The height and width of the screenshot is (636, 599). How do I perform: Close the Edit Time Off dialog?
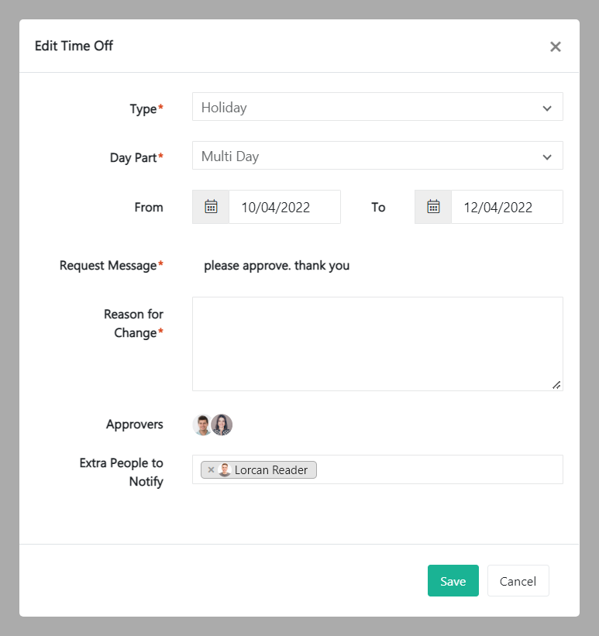[x=555, y=46]
